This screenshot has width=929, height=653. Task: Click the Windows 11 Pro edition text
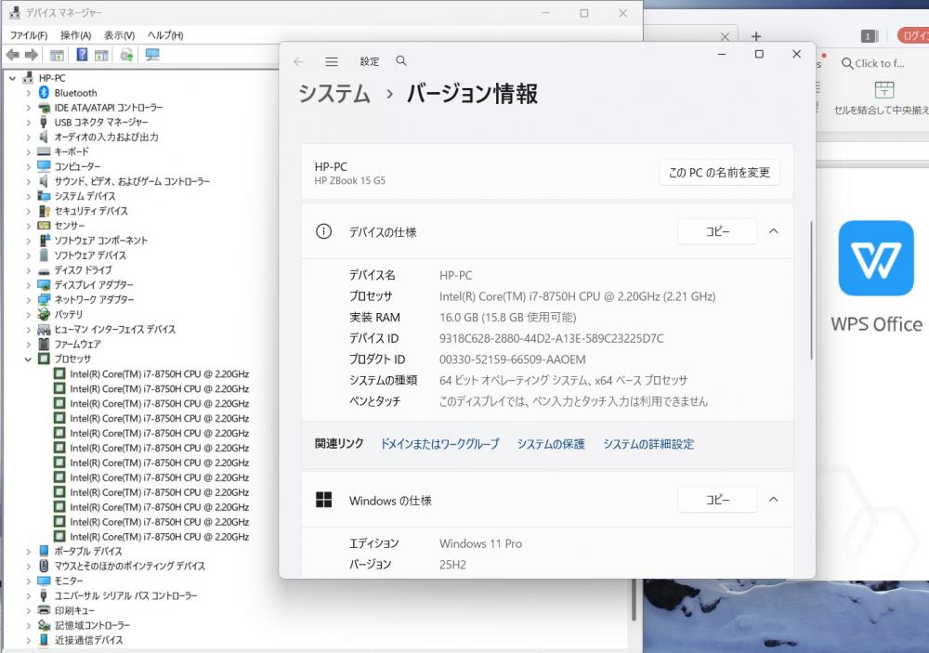(480, 543)
